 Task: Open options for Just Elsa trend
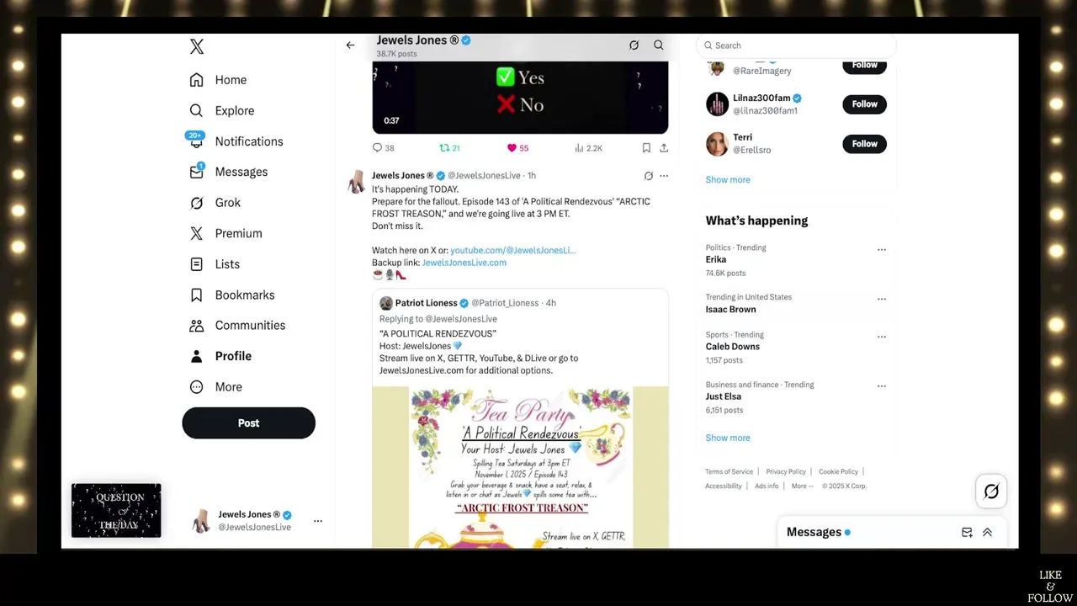click(881, 386)
